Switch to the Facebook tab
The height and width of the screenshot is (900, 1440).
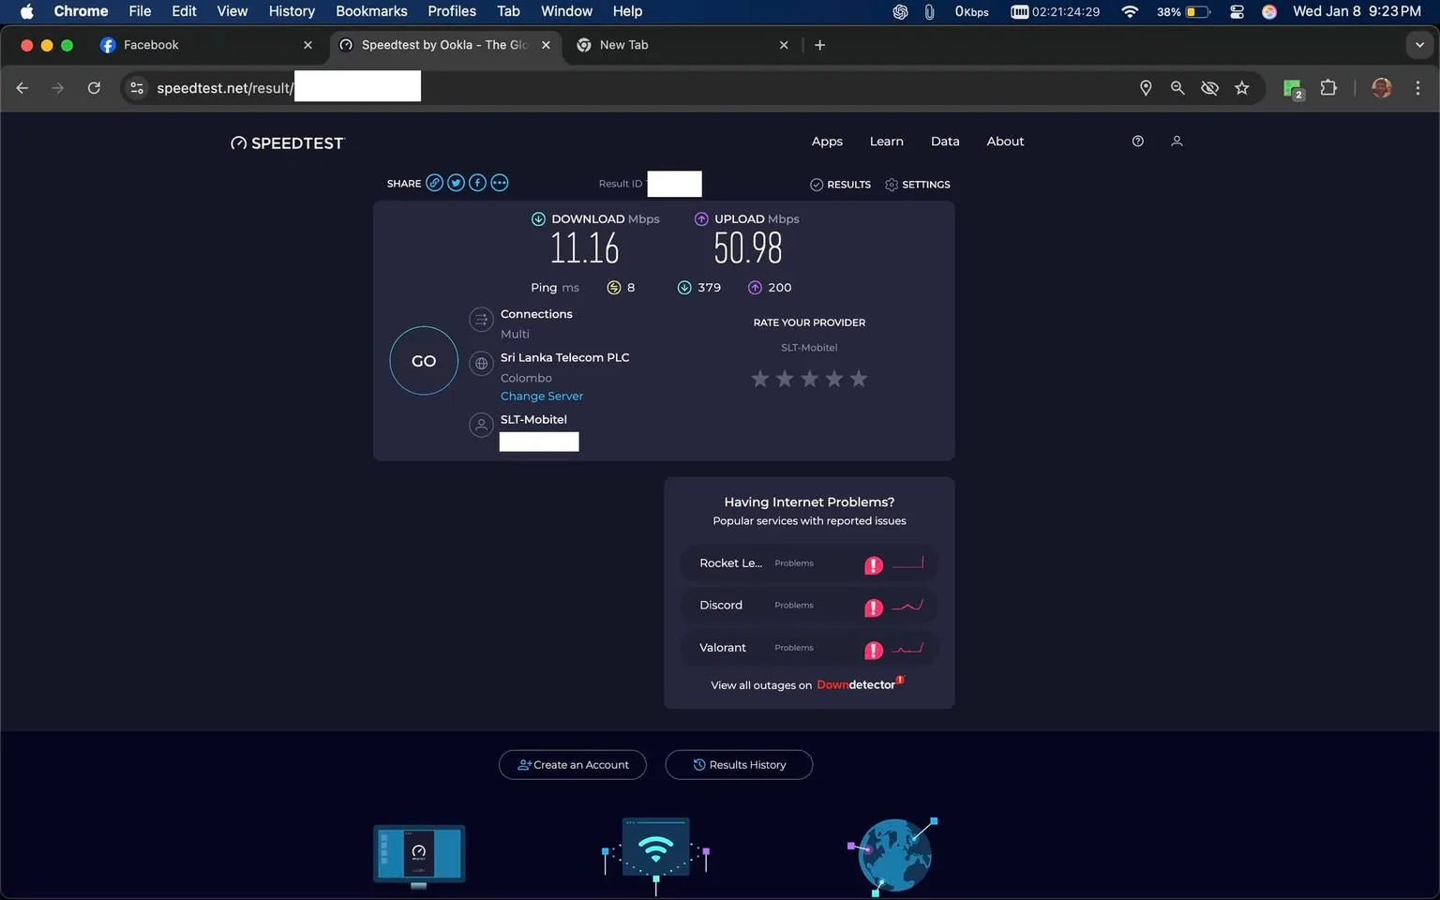(151, 45)
